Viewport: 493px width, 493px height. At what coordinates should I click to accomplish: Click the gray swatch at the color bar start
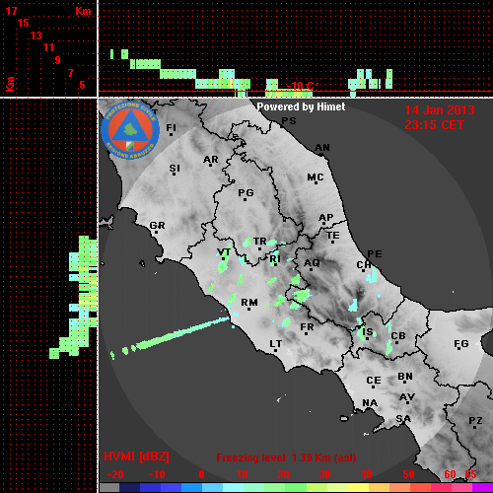[109, 488]
